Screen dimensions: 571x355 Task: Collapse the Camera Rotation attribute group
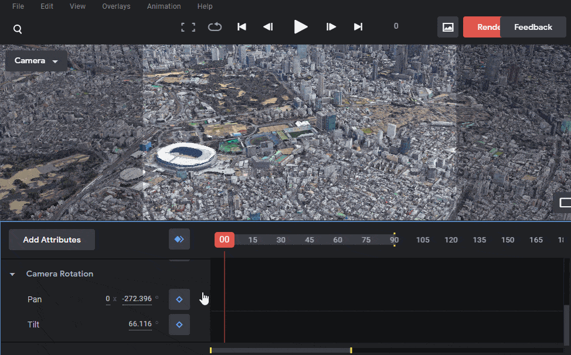coord(12,274)
